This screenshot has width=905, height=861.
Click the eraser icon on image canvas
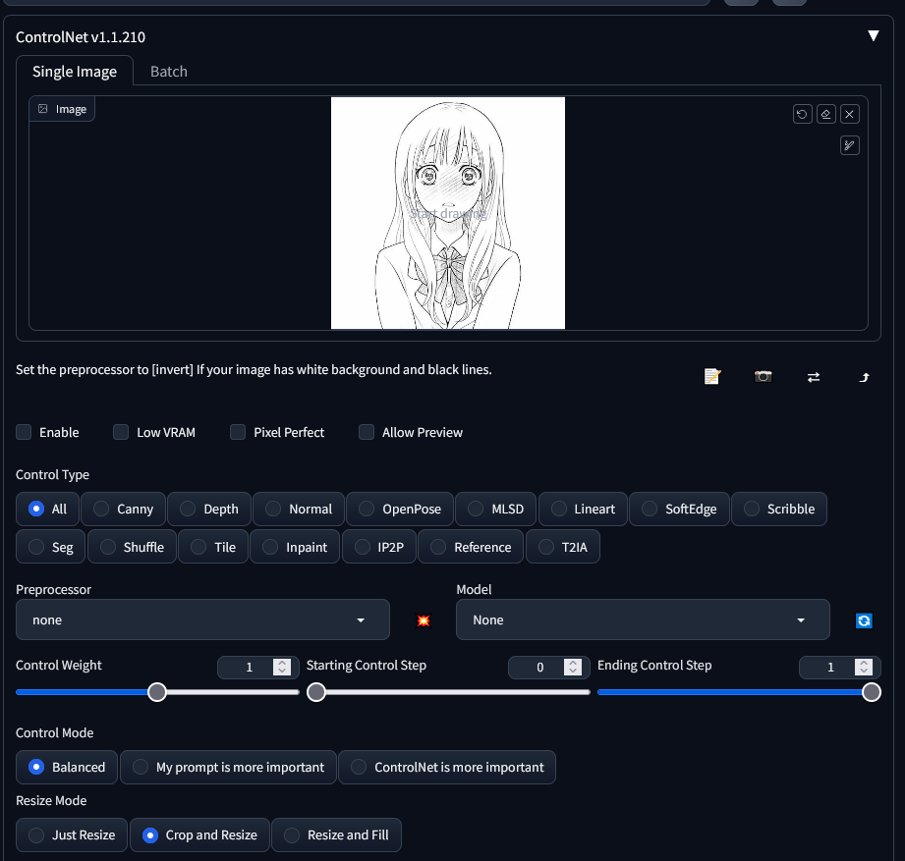click(x=826, y=114)
